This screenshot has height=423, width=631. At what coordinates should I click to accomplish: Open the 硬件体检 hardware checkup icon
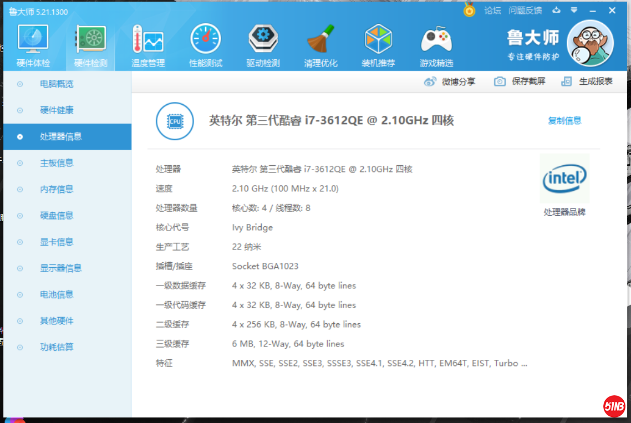click(x=33, y=45)
